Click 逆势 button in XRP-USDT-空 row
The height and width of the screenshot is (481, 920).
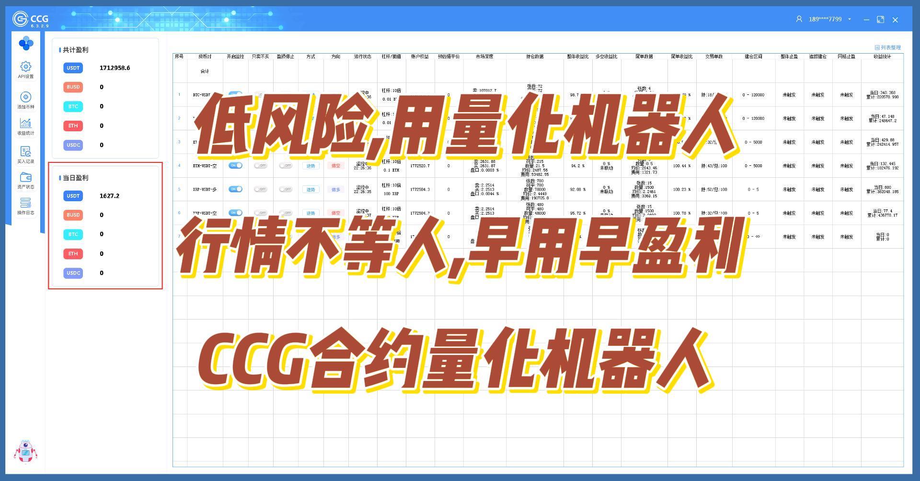click(311, 213)
